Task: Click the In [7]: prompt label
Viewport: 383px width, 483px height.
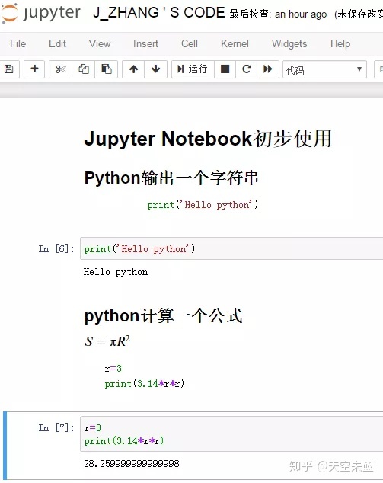Action: [56, 427]
